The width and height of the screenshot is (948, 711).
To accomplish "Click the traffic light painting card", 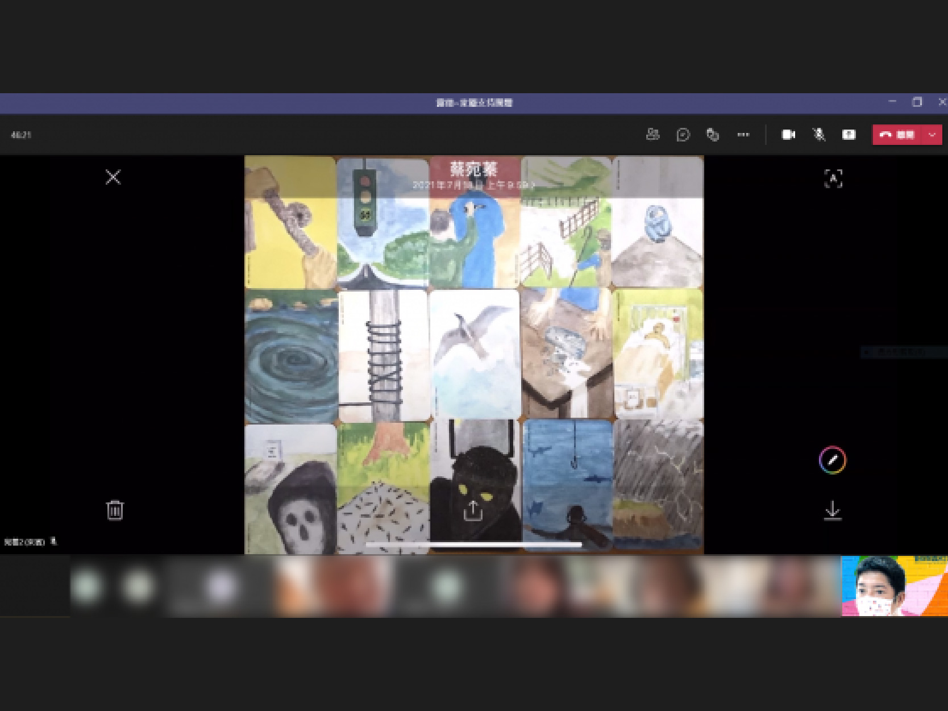I will (x=382, y=223).
